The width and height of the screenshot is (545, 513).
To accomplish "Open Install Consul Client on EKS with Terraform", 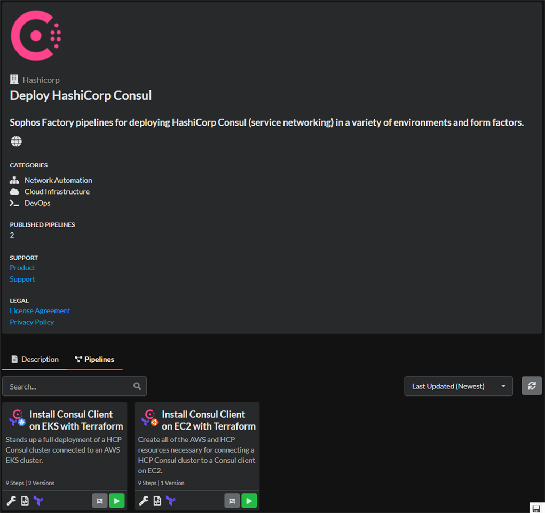I will tap(76, 420).
